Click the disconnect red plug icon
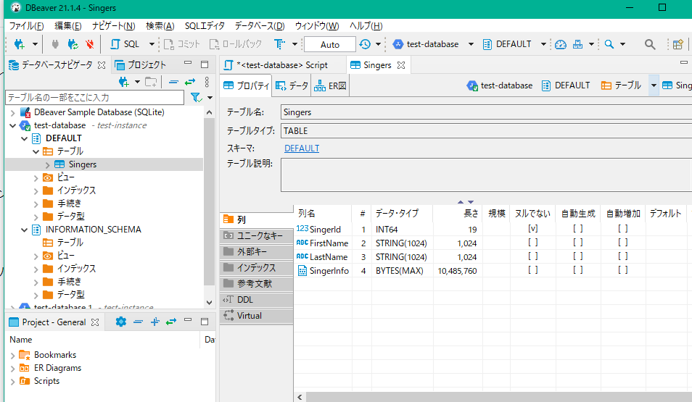 [90, 44]
